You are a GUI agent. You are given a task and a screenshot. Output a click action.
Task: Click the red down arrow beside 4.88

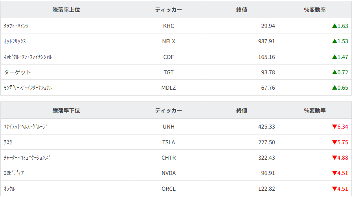pos(335,158)
